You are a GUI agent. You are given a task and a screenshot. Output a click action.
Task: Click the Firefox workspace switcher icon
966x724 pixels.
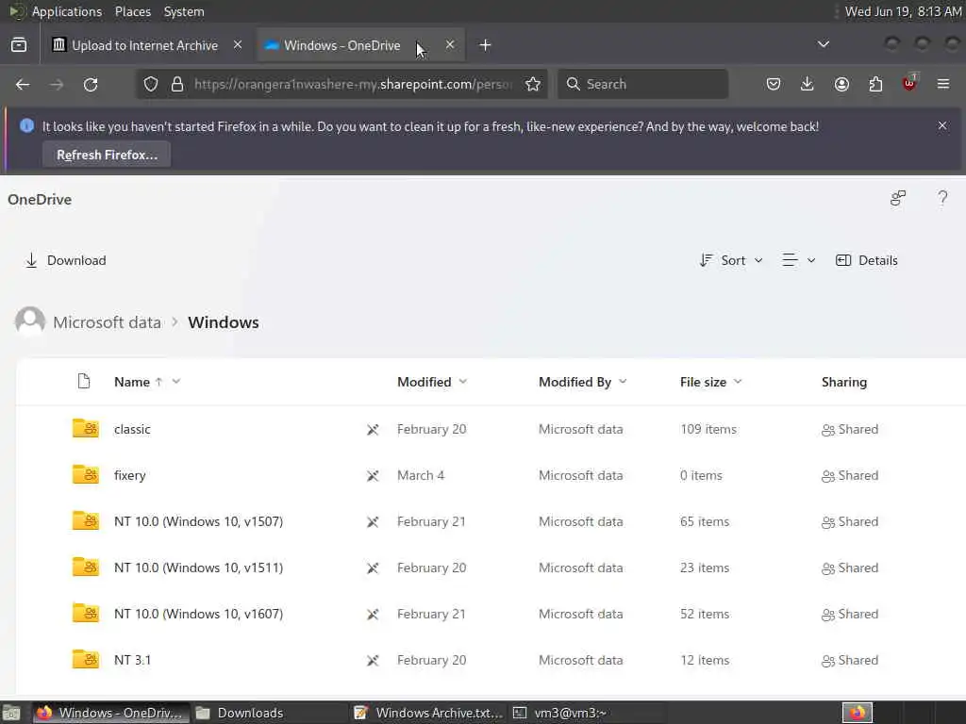[x=857, y=713]
